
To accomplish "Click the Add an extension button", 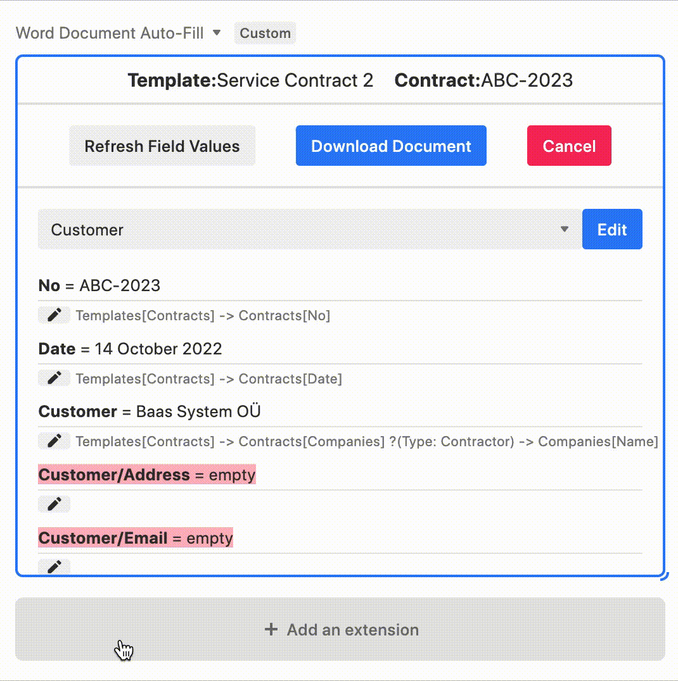I will click(340, 630).
